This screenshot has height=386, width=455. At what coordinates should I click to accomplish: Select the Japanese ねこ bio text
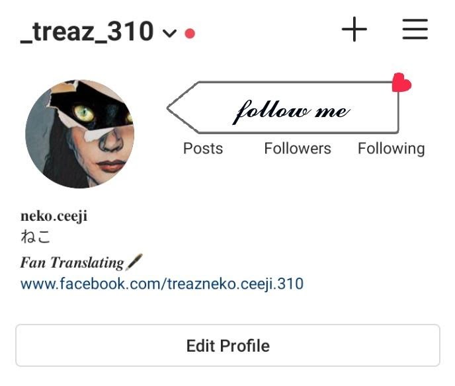pos(36,237)
